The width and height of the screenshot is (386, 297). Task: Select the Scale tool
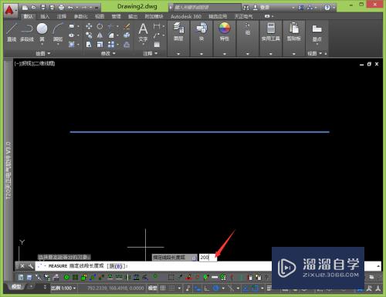pyautogui.click(x=100, y=45)
